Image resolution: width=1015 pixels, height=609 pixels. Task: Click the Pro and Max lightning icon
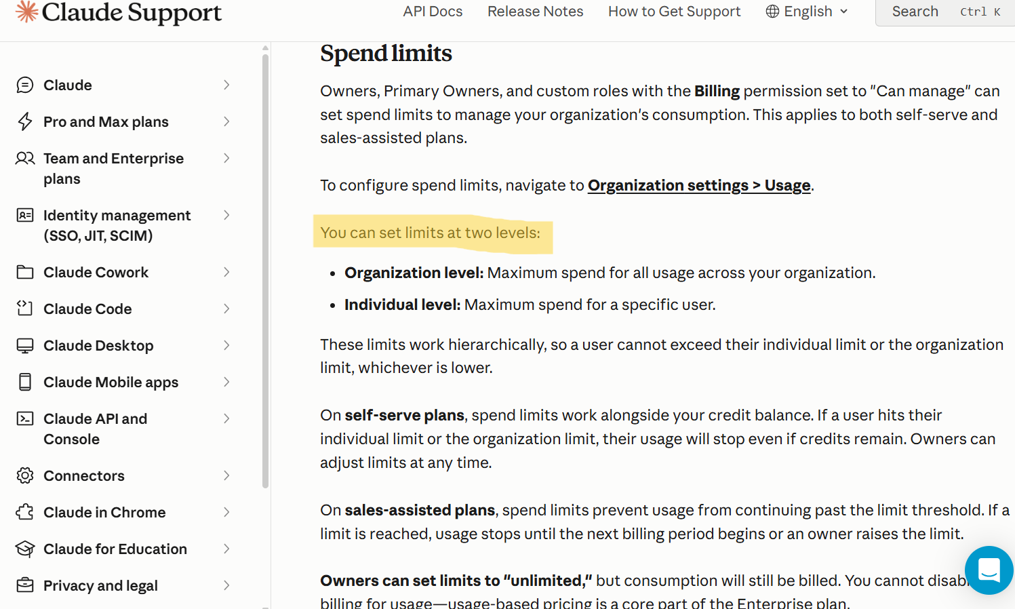(x=25, y=121)
